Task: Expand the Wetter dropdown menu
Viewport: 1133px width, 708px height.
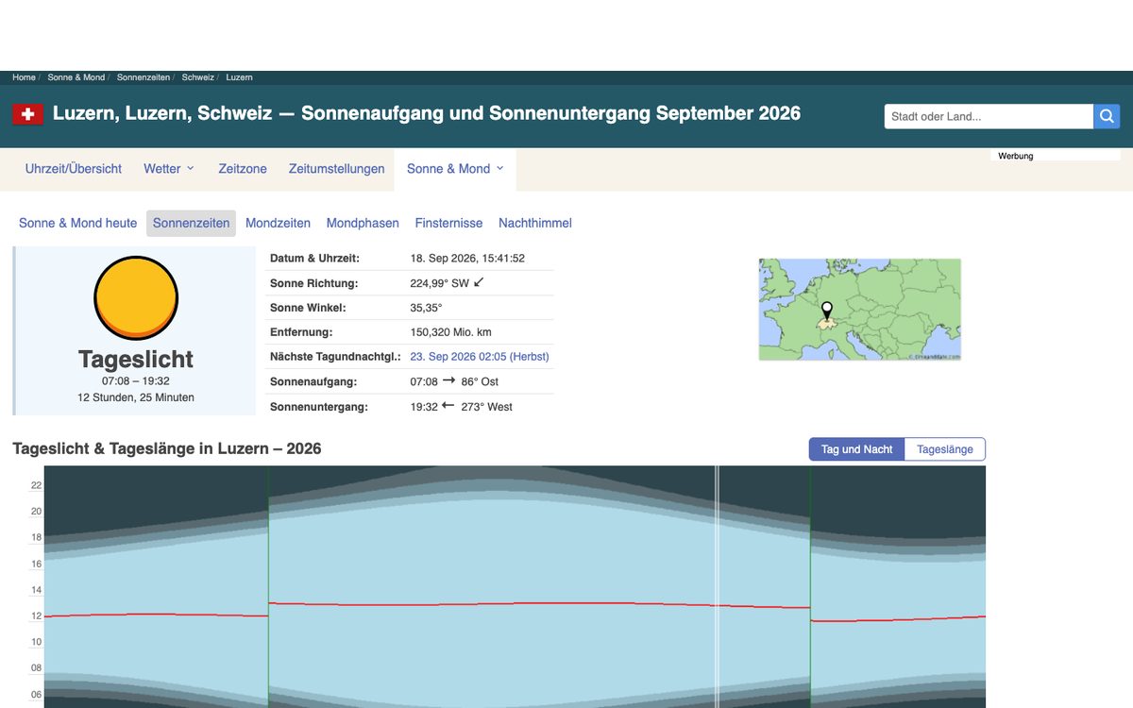Action: [x=169, y=169]
